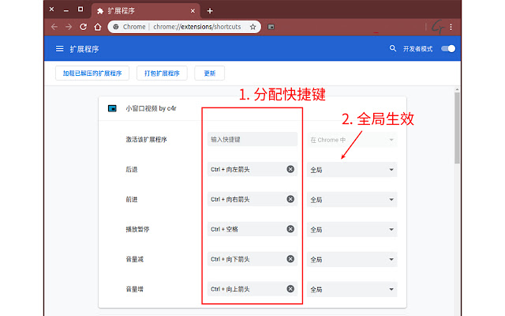
Task: Clear the 播放暂停 shortcut with X icon
Action: pos(290,229)
